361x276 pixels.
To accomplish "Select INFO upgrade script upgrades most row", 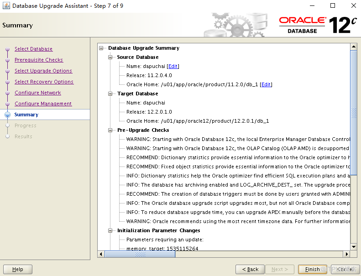I will [x=238, y=203].
